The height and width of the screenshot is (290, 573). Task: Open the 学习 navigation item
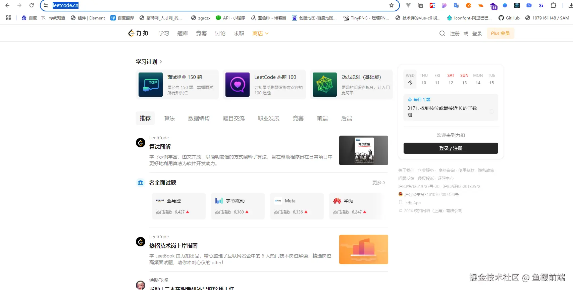[164, 33]
